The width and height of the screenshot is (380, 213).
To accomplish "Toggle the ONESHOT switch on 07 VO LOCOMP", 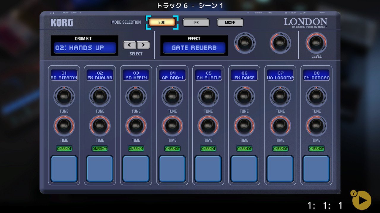I will 280,149.
